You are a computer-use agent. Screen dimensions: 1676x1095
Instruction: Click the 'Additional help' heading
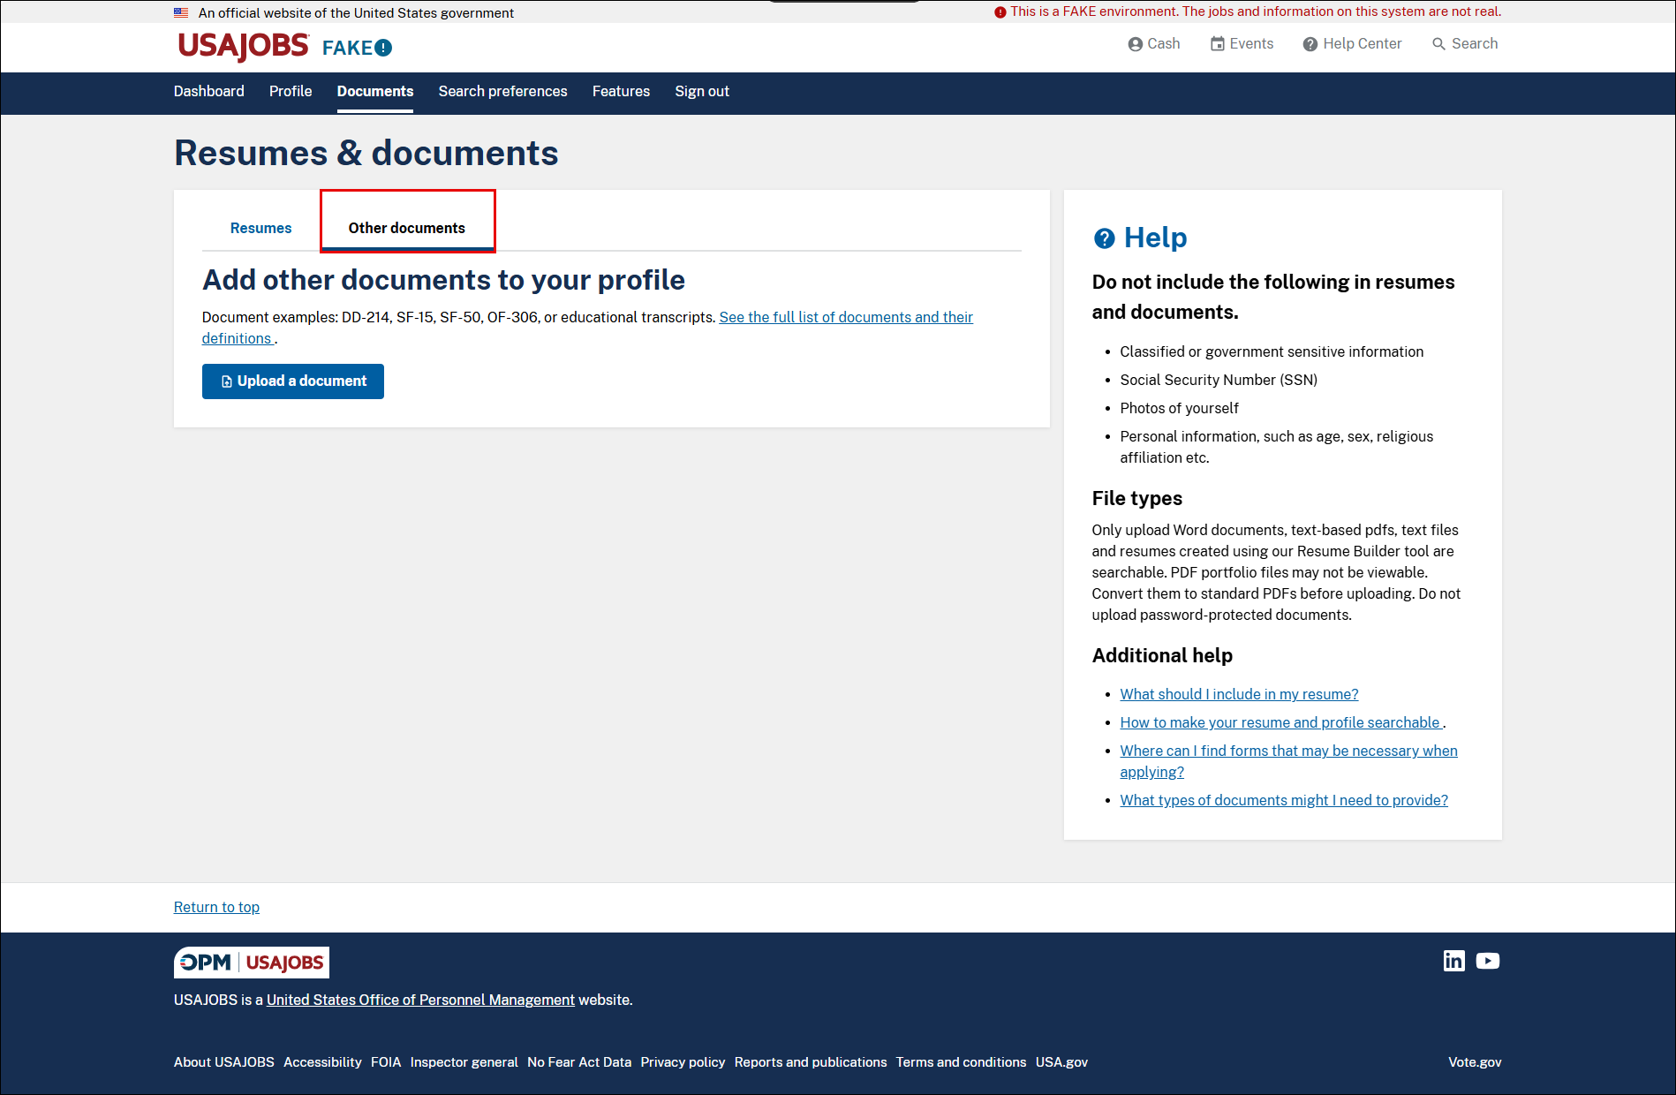pos(1162,655)
